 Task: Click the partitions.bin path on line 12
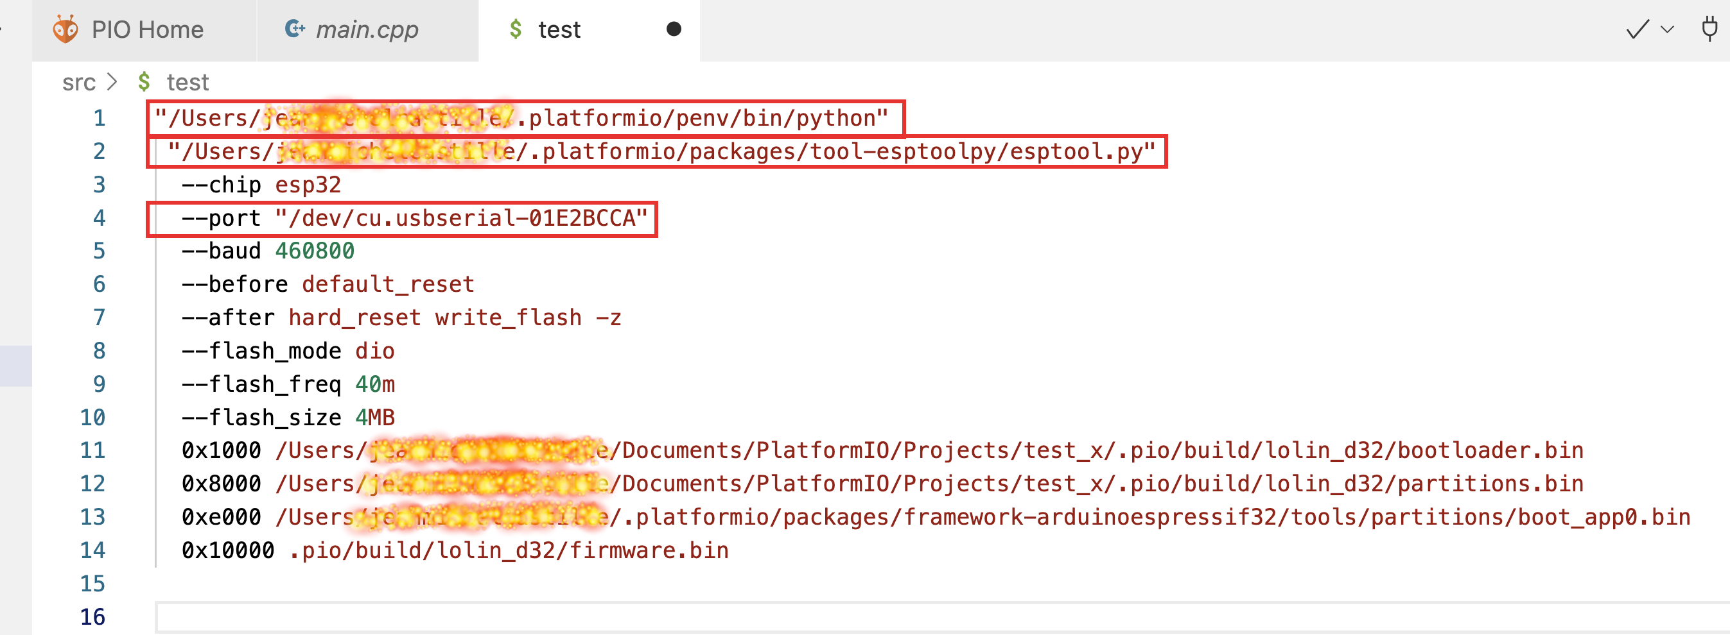929,484
